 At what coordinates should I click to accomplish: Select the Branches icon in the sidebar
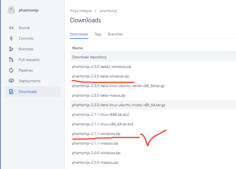11,49
